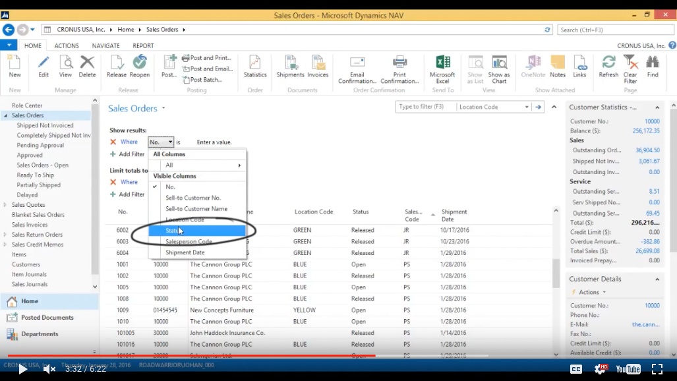Collapse the Customer Details factbox
The width and height of the screenshot is (677, 381).
[657, 279]
